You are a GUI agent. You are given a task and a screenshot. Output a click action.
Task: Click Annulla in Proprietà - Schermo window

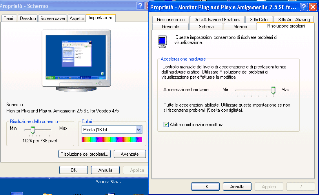105,170
